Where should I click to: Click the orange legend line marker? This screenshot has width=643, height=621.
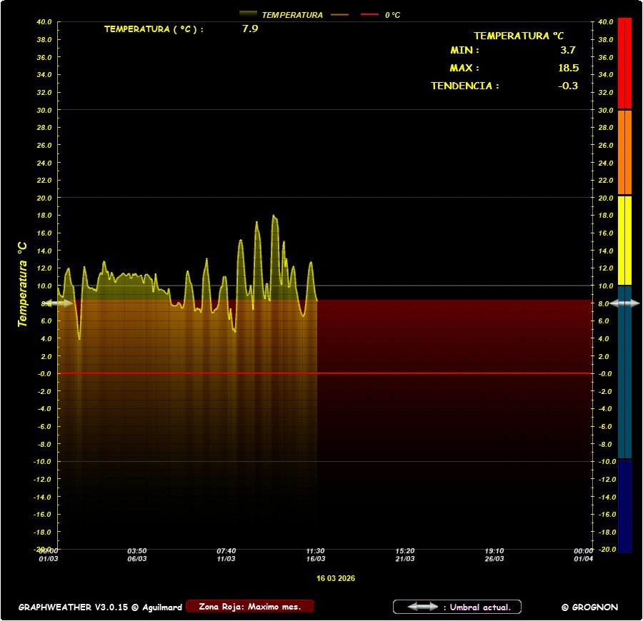[339, 14]
